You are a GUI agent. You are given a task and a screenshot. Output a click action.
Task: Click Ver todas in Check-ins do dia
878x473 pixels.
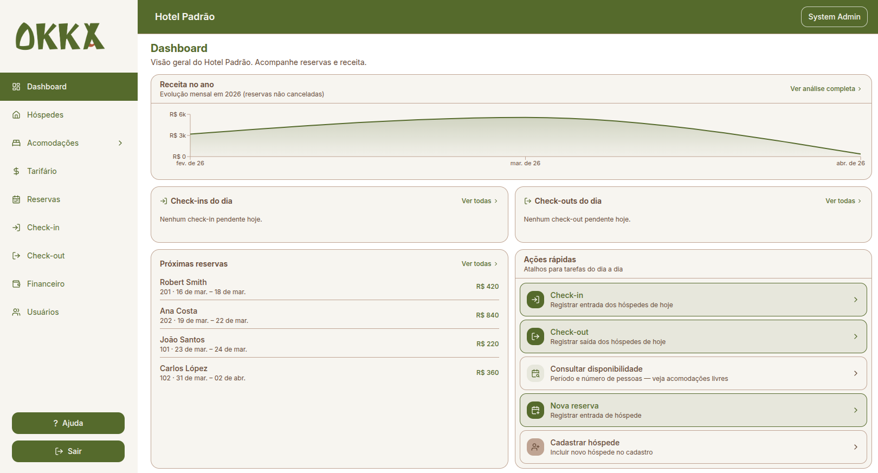pos(480,201)
